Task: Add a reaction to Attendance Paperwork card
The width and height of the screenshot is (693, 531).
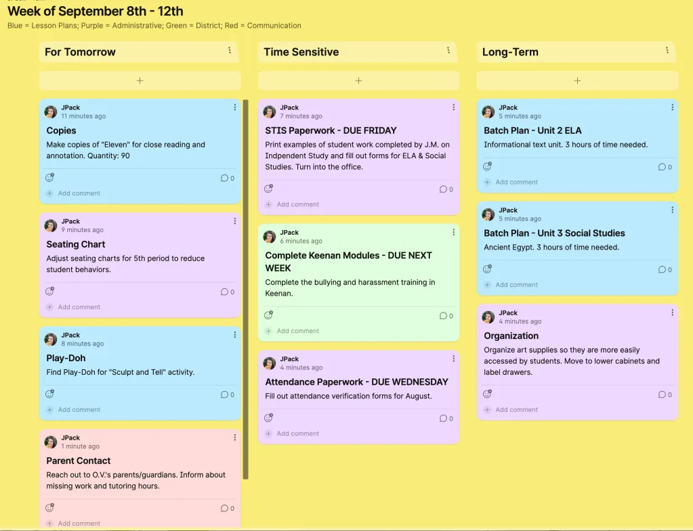Action: 269,417
